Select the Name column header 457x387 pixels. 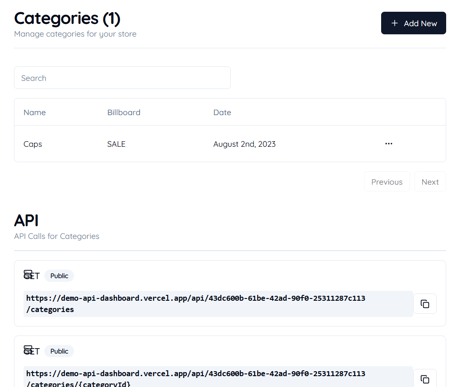35,112
